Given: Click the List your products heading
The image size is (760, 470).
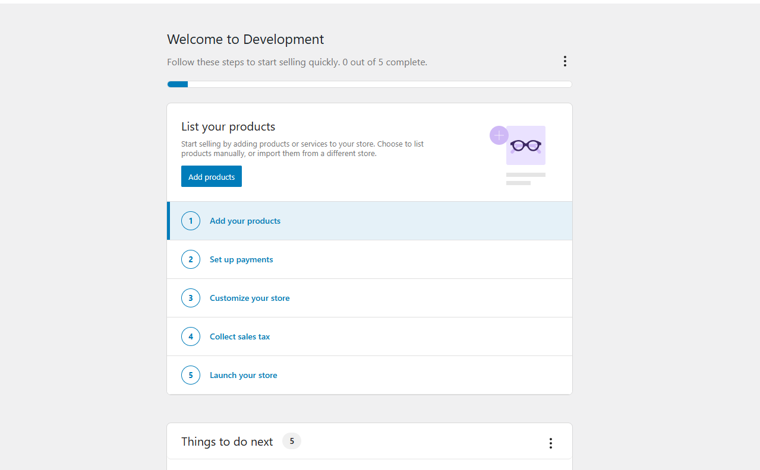Looking at the screenshot, I should (x=228, y=126).
